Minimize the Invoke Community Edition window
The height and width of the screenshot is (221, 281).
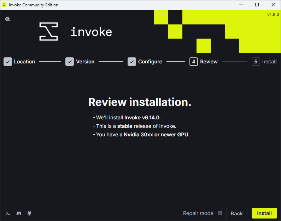(241, 5)
